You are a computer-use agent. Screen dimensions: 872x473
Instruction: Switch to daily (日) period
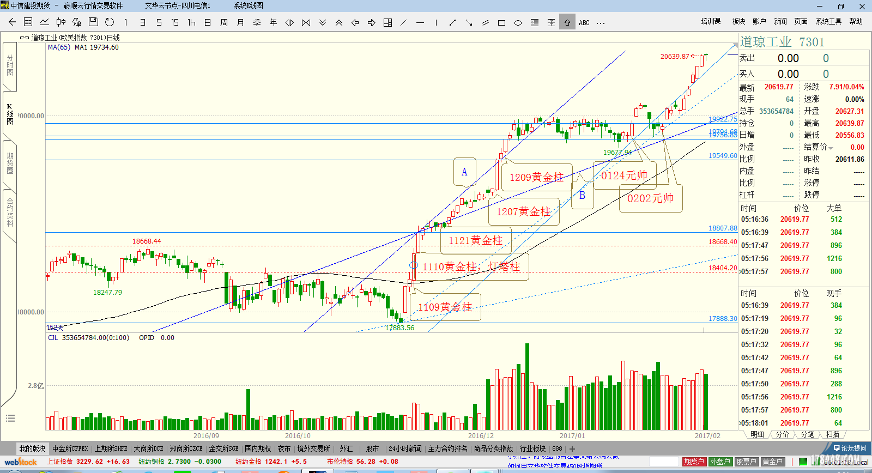click(x=208, y=22)
